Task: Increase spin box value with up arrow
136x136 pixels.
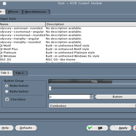Action: point(91,96)
